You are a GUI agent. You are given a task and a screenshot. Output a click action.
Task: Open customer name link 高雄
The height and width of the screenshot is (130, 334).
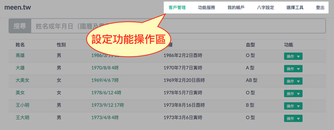(20, 55)
